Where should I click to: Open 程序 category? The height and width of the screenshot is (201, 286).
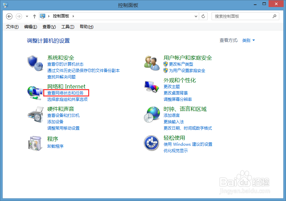tap(53, 139)
